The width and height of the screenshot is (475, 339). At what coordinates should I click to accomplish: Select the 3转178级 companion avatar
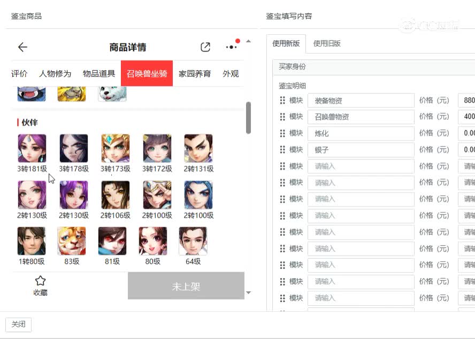click(x=74, y=149)
